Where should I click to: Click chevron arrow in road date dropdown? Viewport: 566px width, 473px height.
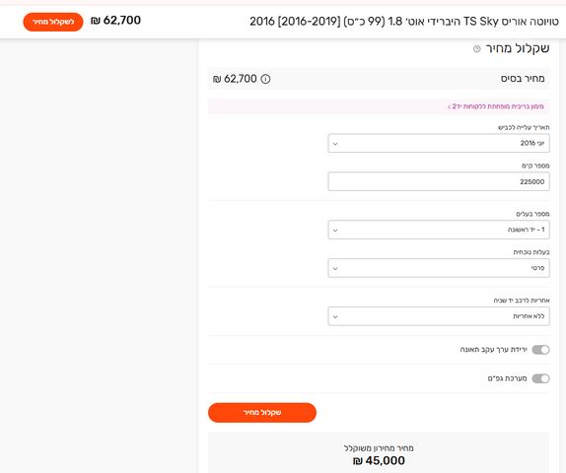tap(335, 144)
